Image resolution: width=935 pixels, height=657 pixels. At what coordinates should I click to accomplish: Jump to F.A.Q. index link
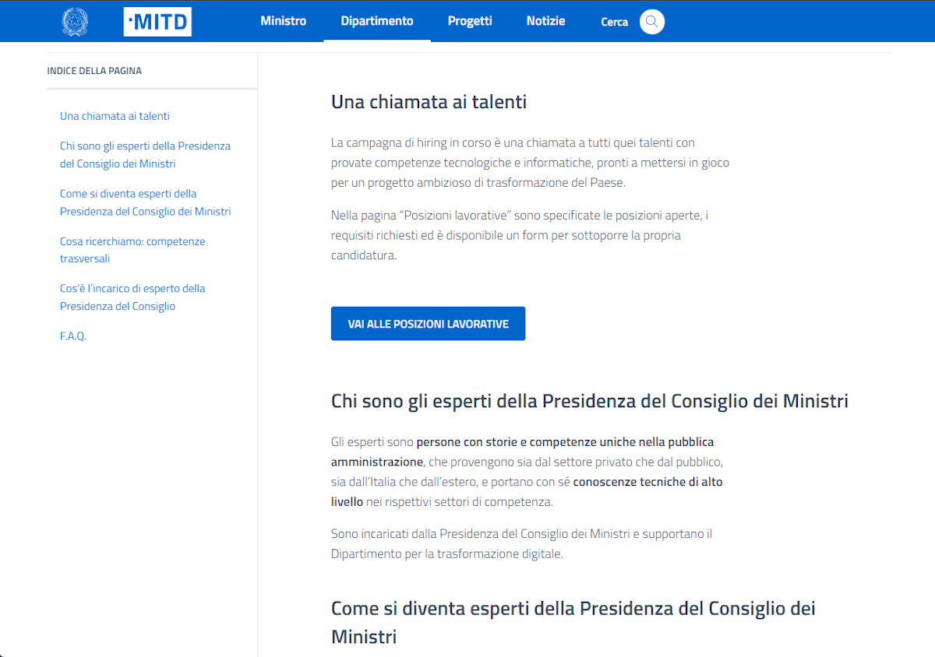point(73,336)
